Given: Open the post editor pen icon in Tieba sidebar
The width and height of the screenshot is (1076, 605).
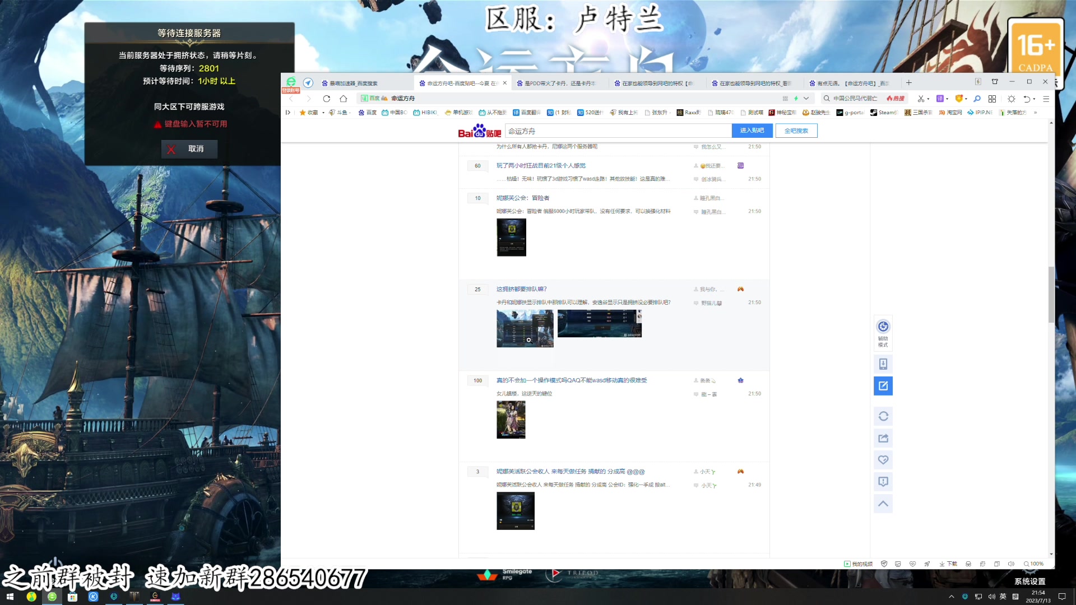Looking at the screenshot, I should (883, 385).
